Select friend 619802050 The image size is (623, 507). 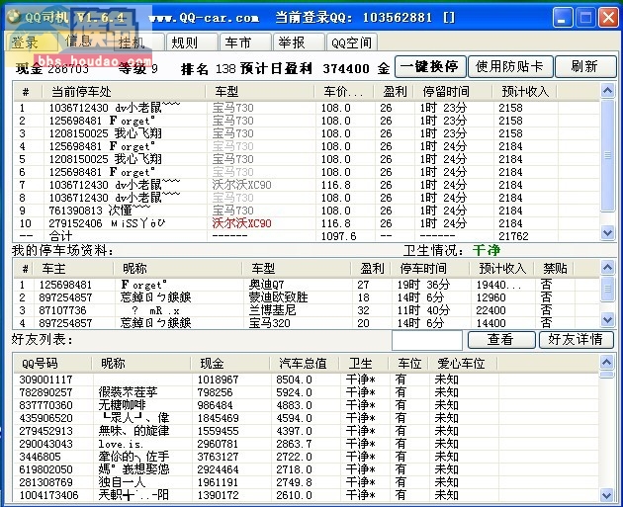point(307,469)
